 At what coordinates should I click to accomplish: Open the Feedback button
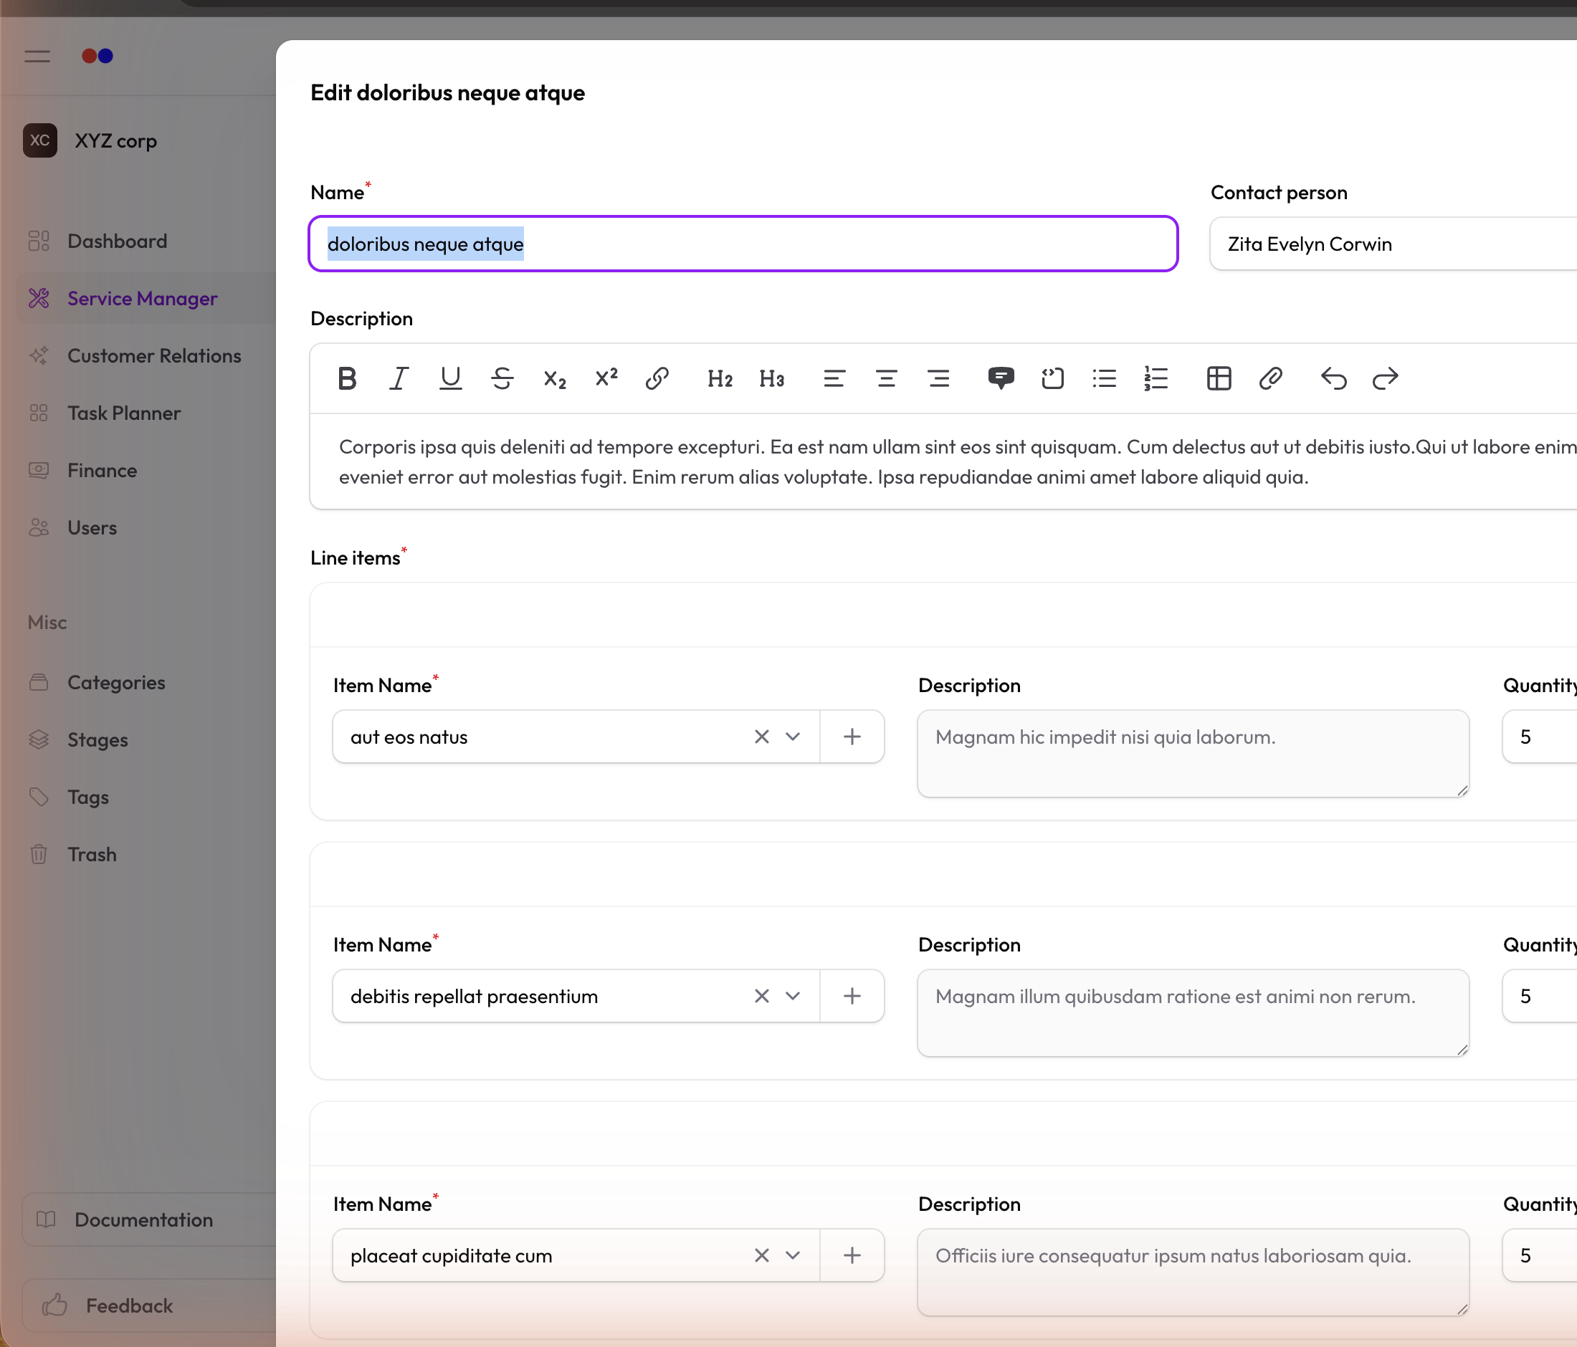point(149,1306)
